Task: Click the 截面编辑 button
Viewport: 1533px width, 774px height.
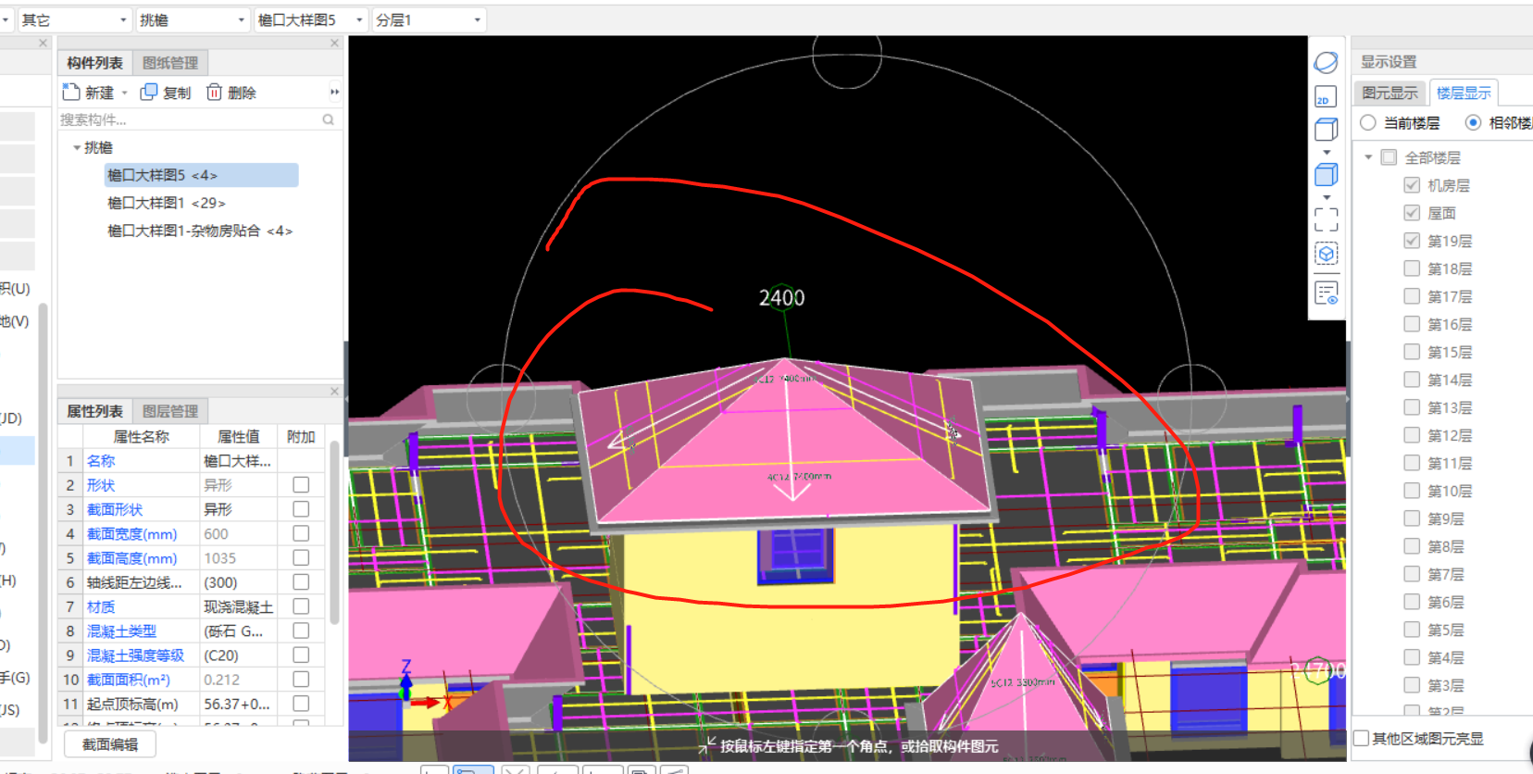Action: [110, 744]
